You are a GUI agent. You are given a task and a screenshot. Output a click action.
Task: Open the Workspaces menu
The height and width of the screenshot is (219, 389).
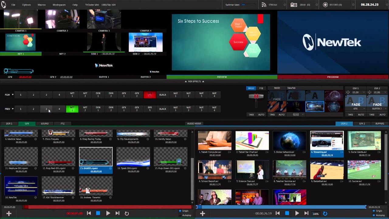tap(59, 5)
